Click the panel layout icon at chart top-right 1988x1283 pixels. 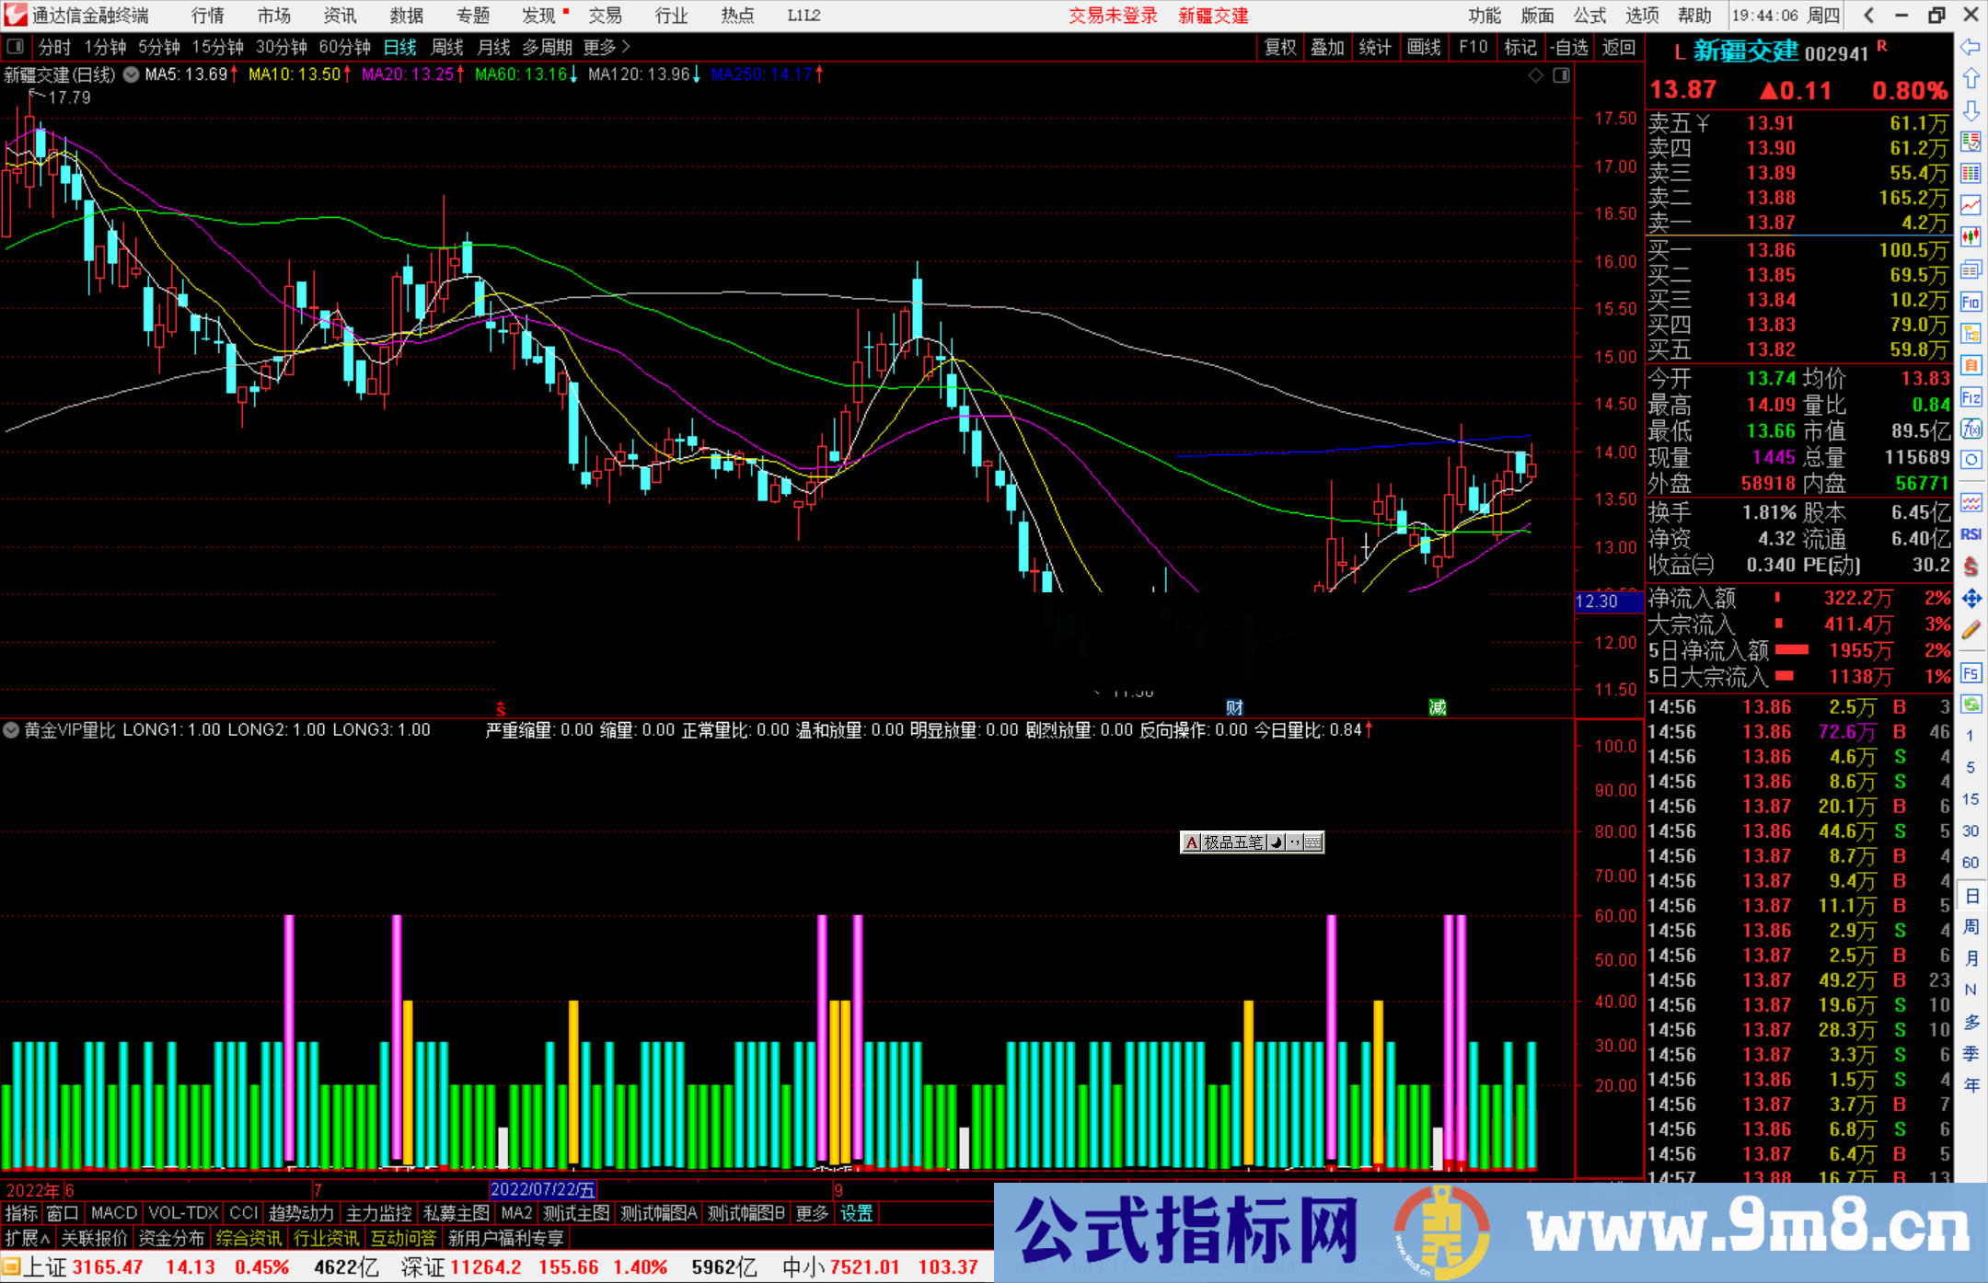coord(1561,75)
